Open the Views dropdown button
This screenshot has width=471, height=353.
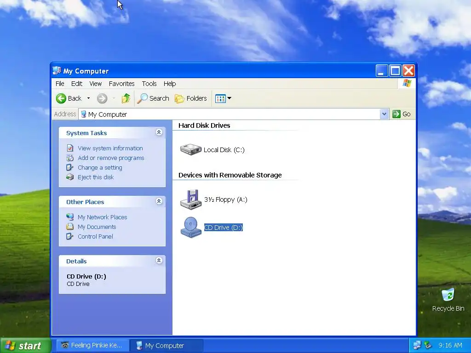coord(223,98)
